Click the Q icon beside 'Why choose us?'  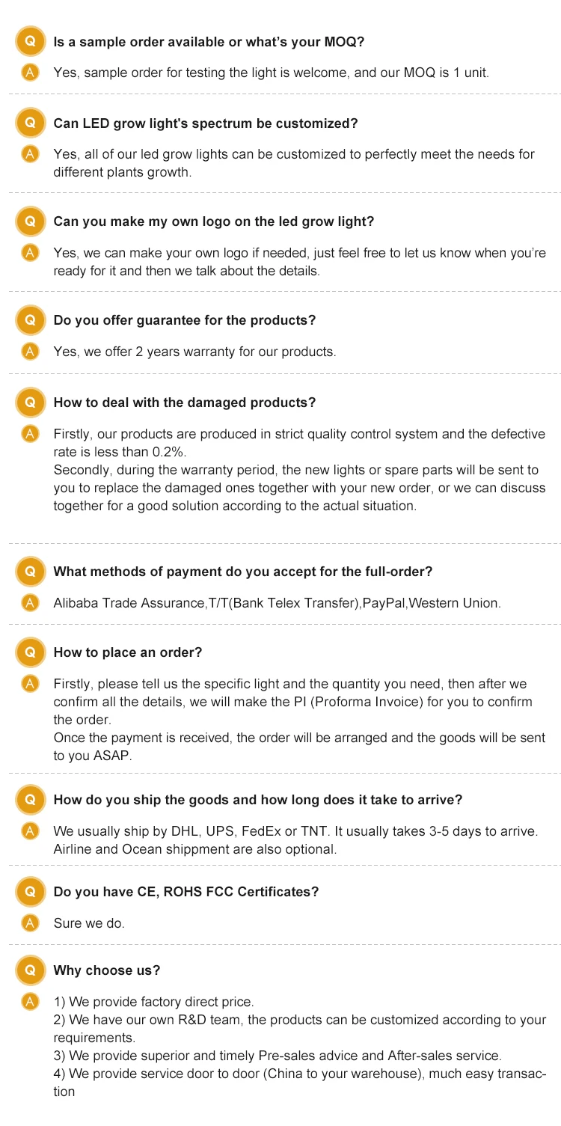[x=30, y=970]
